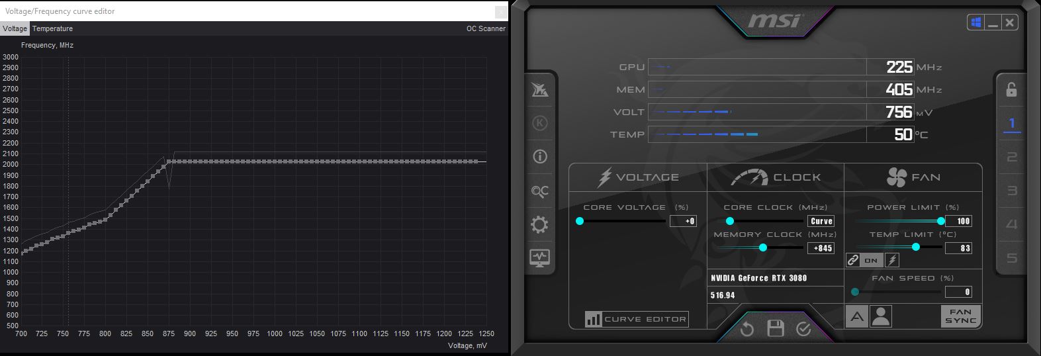
Task: Close the Voltage/Frequency curve editor window
Action: pos(500,11)
